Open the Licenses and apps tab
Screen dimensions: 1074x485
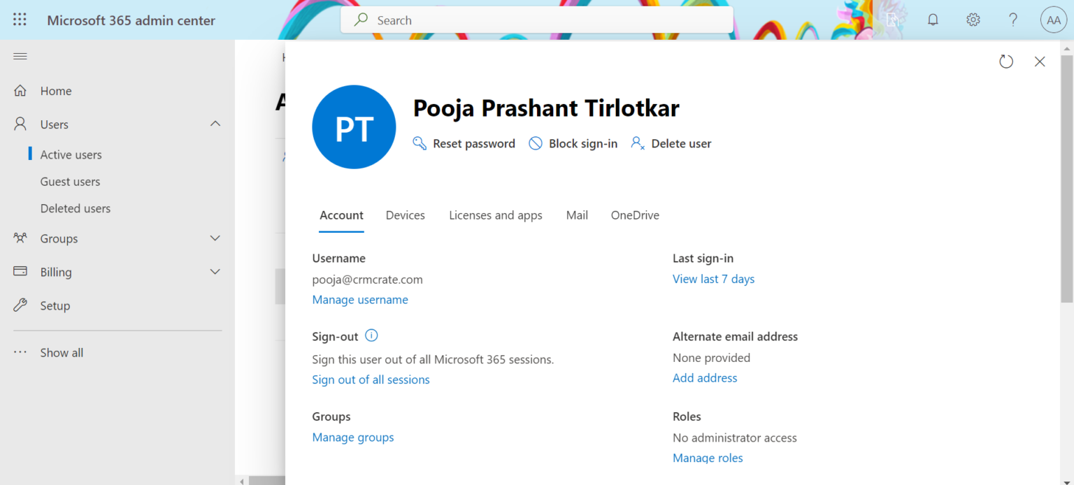(495, 215)
